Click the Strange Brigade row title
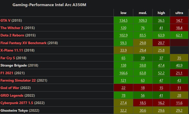Image resolution: width=189 pixels, height=114 pixels. point(14,66)
